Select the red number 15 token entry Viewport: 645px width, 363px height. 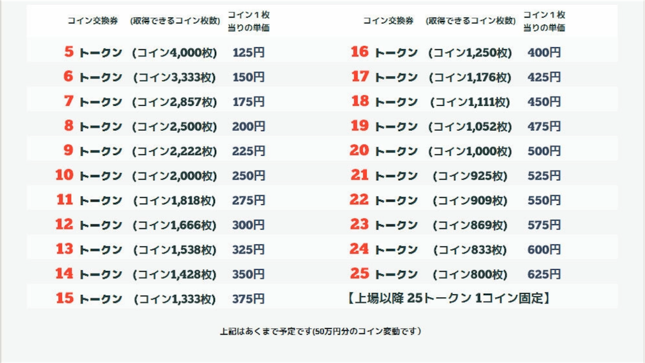(x=65, y=299)
